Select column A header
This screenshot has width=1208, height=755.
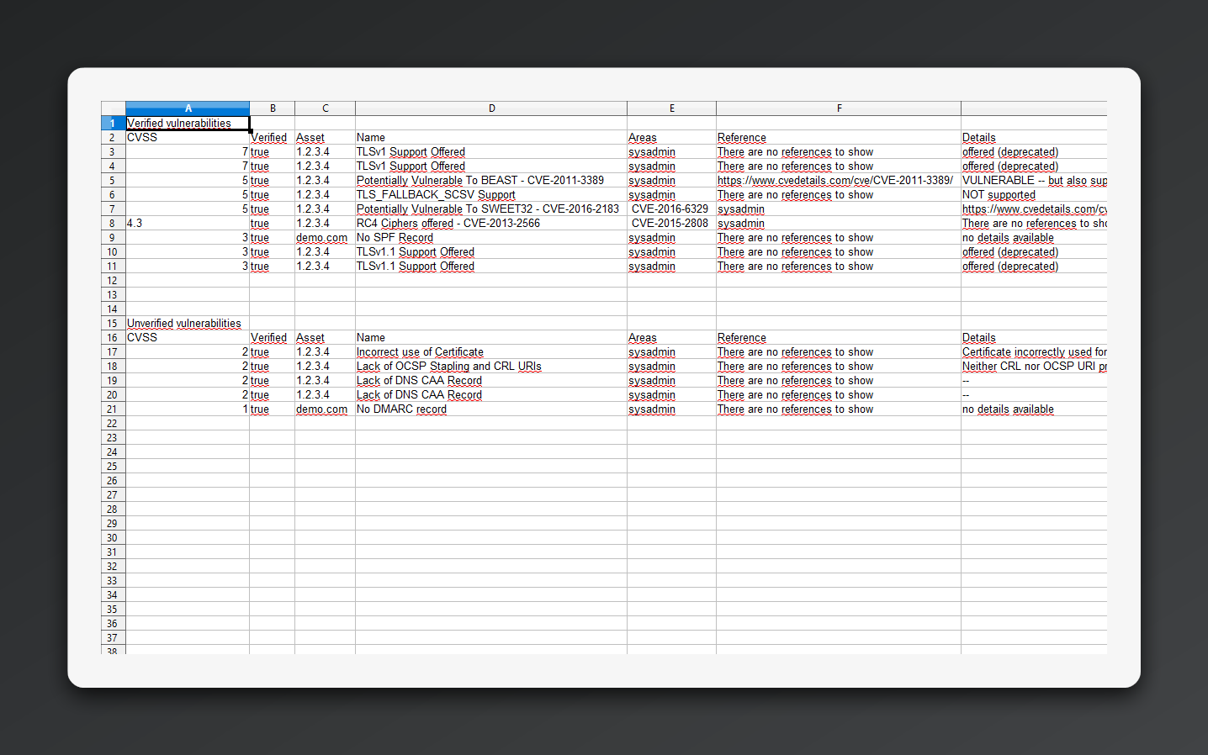point(188,108)
